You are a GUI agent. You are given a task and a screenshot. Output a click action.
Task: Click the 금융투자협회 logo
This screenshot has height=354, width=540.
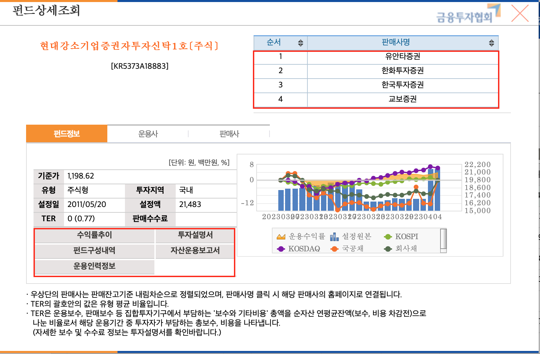click(468, 14)
